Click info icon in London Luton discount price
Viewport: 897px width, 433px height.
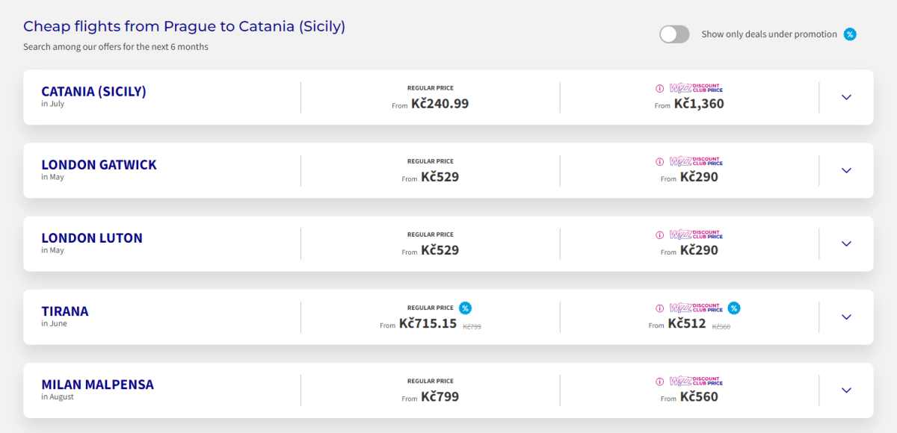[x=659, y=234]
